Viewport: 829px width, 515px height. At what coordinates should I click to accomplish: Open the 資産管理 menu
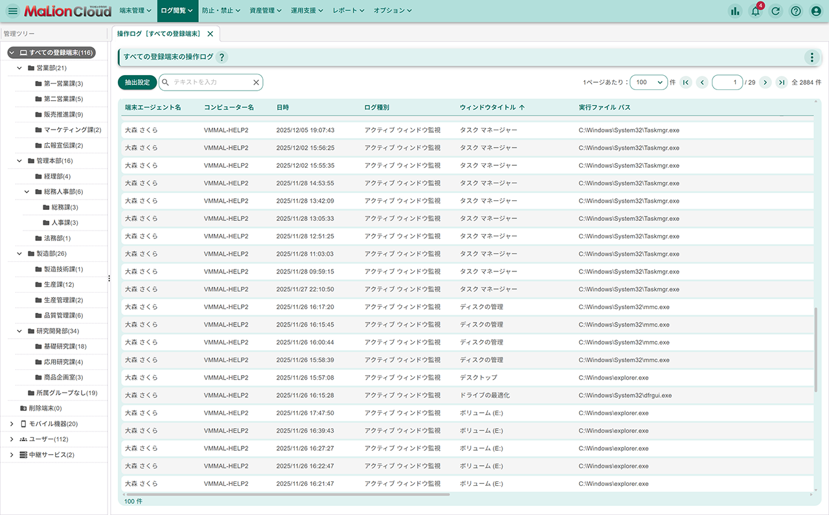(x=266, y=11)
